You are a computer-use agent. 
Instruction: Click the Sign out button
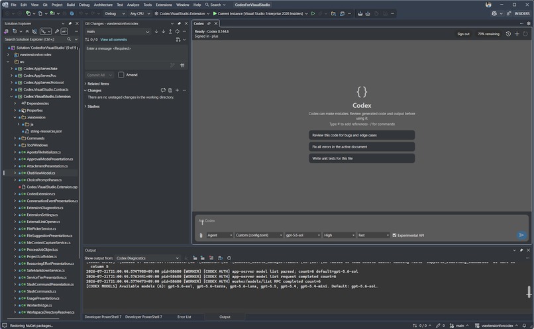(x=463, y=34)
